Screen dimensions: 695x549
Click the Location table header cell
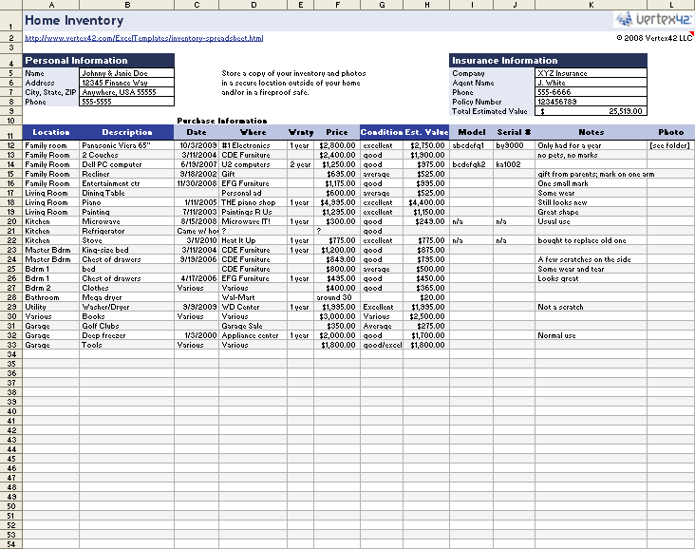[50, 133]
